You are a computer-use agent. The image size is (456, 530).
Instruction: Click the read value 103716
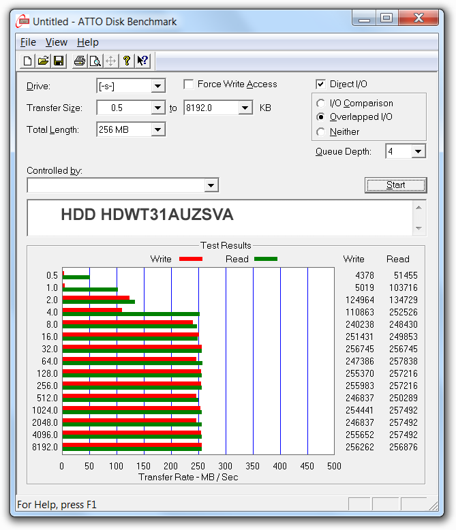click(x=404, y=287)
